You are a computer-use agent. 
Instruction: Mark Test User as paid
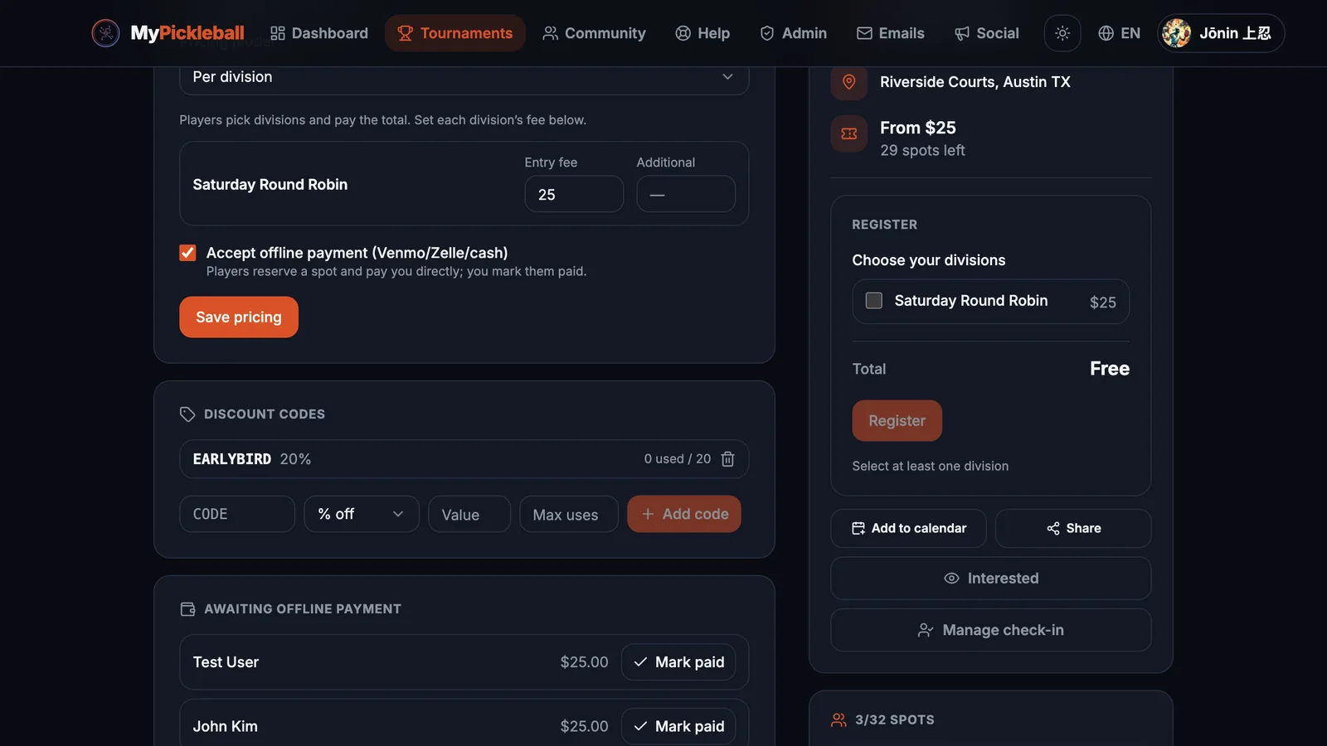click(678, 662)
